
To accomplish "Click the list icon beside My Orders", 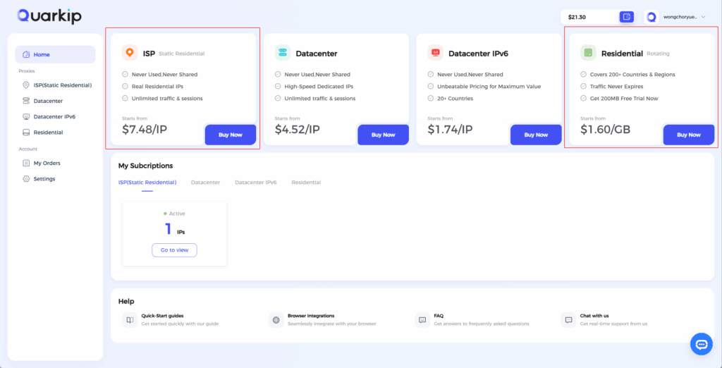I will [26, 163].
